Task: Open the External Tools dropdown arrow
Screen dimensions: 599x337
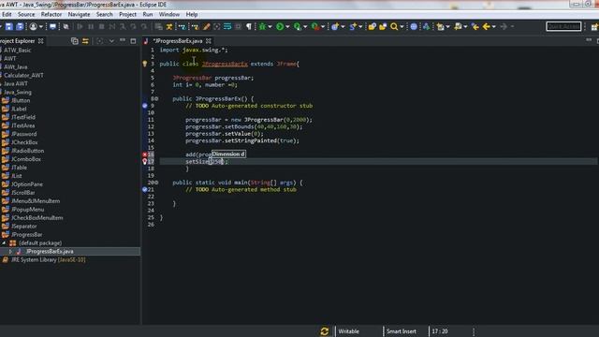Action: (323, 27)
